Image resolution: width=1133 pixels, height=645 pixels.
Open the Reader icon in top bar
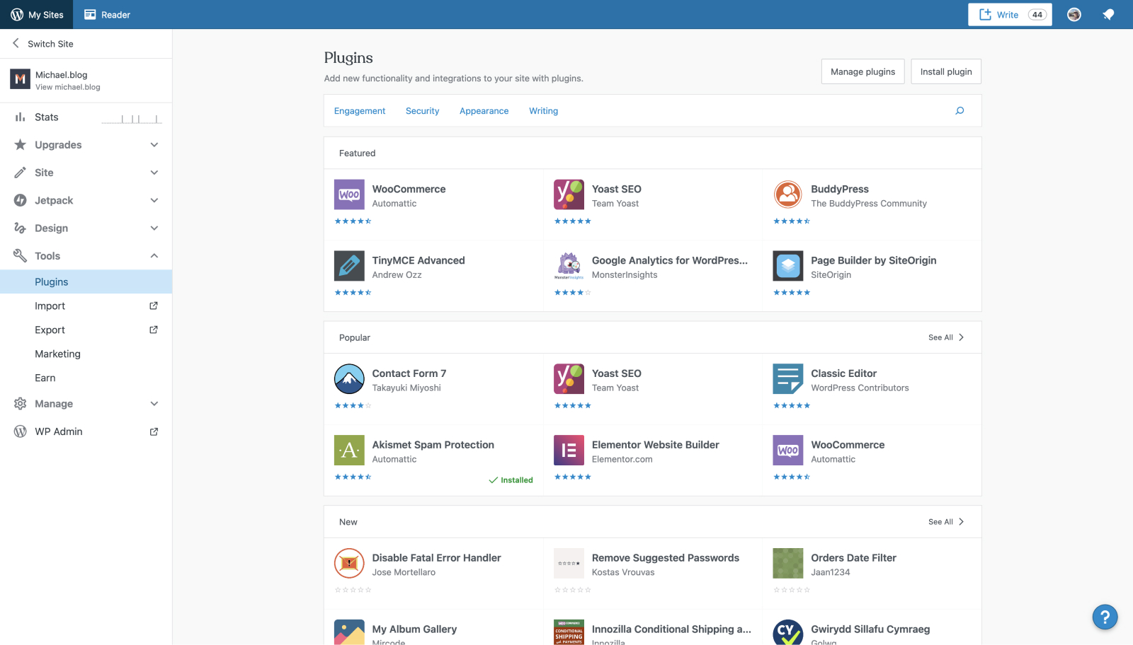click(90, 14)
